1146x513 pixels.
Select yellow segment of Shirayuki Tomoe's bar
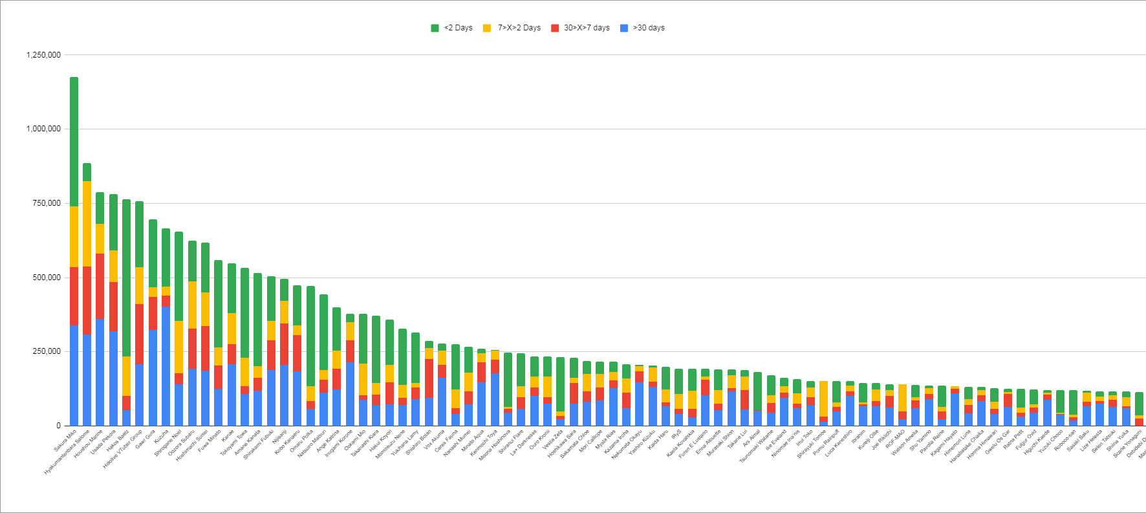tap(824, 399)
